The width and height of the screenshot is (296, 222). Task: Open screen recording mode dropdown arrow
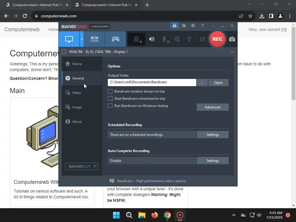point(82,39)
